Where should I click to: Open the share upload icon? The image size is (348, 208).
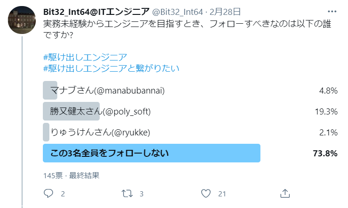point(285,194)
